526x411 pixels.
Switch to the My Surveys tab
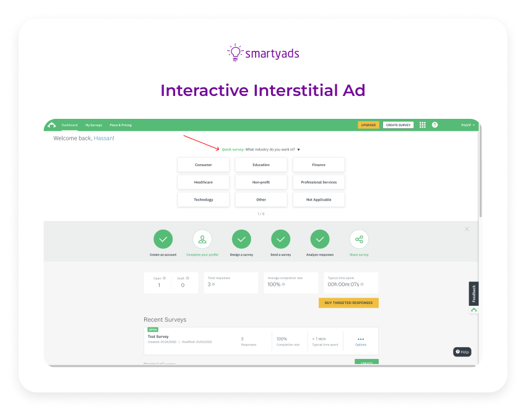tap(93, 124)
